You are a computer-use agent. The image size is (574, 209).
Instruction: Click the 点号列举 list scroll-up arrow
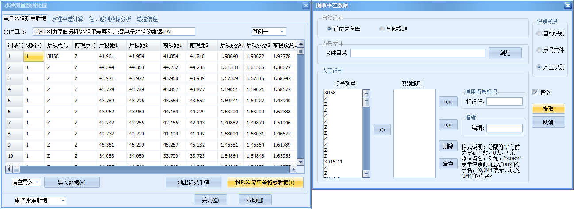[366, 93]
